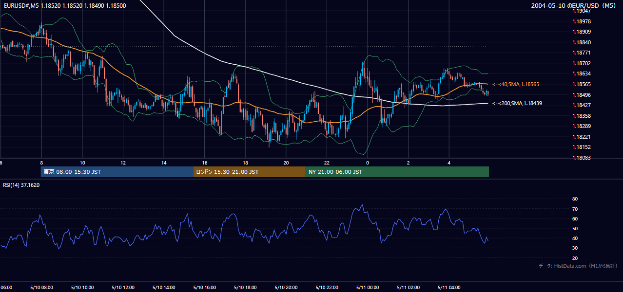Click RSI scale value 40

(575, 238)
